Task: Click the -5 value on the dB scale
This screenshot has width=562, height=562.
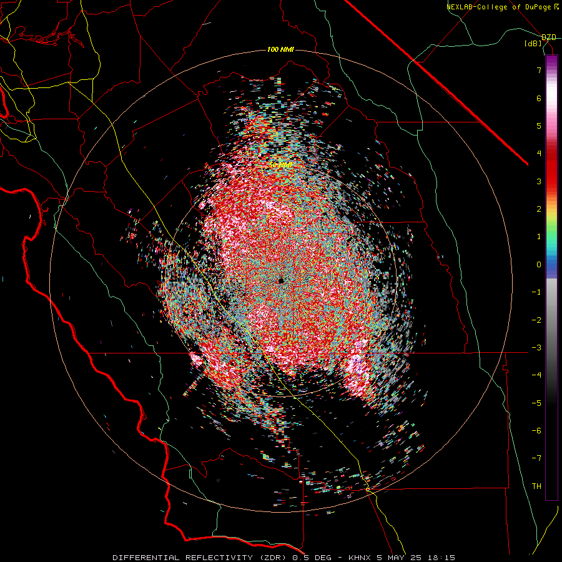Action: tap(536, 403)
